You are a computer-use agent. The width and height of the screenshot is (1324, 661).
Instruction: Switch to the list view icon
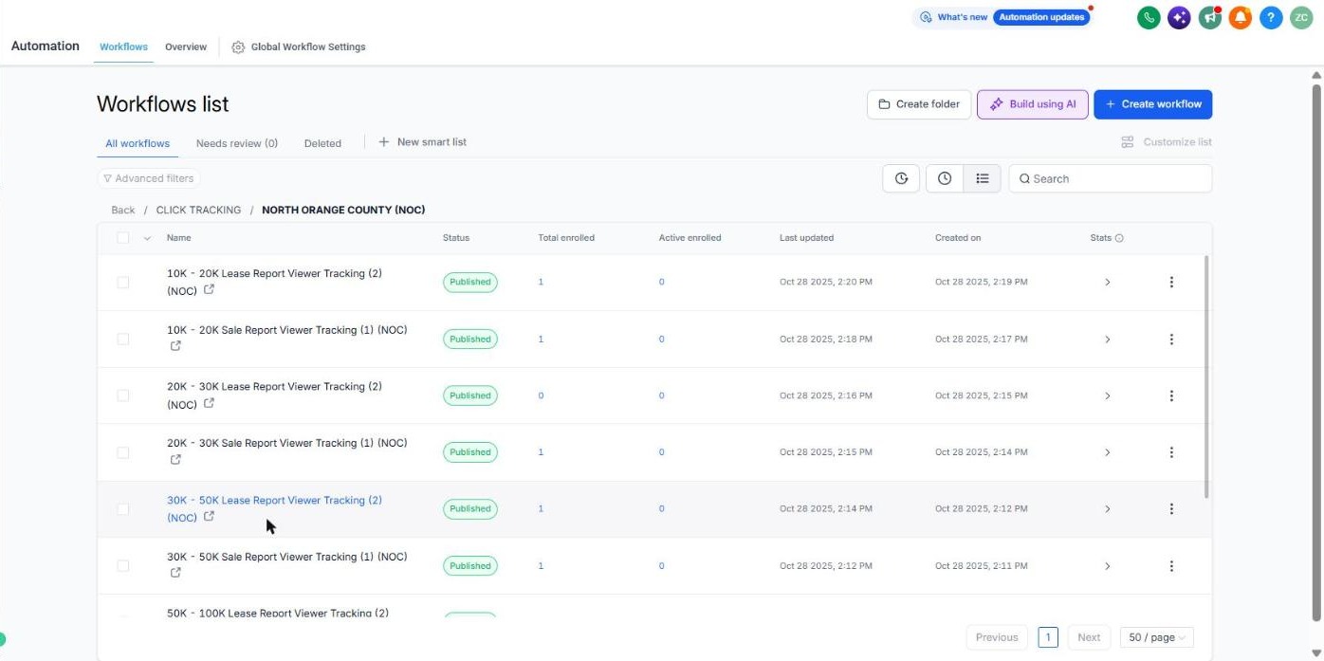pyautogui.click(x=983, y=178)
